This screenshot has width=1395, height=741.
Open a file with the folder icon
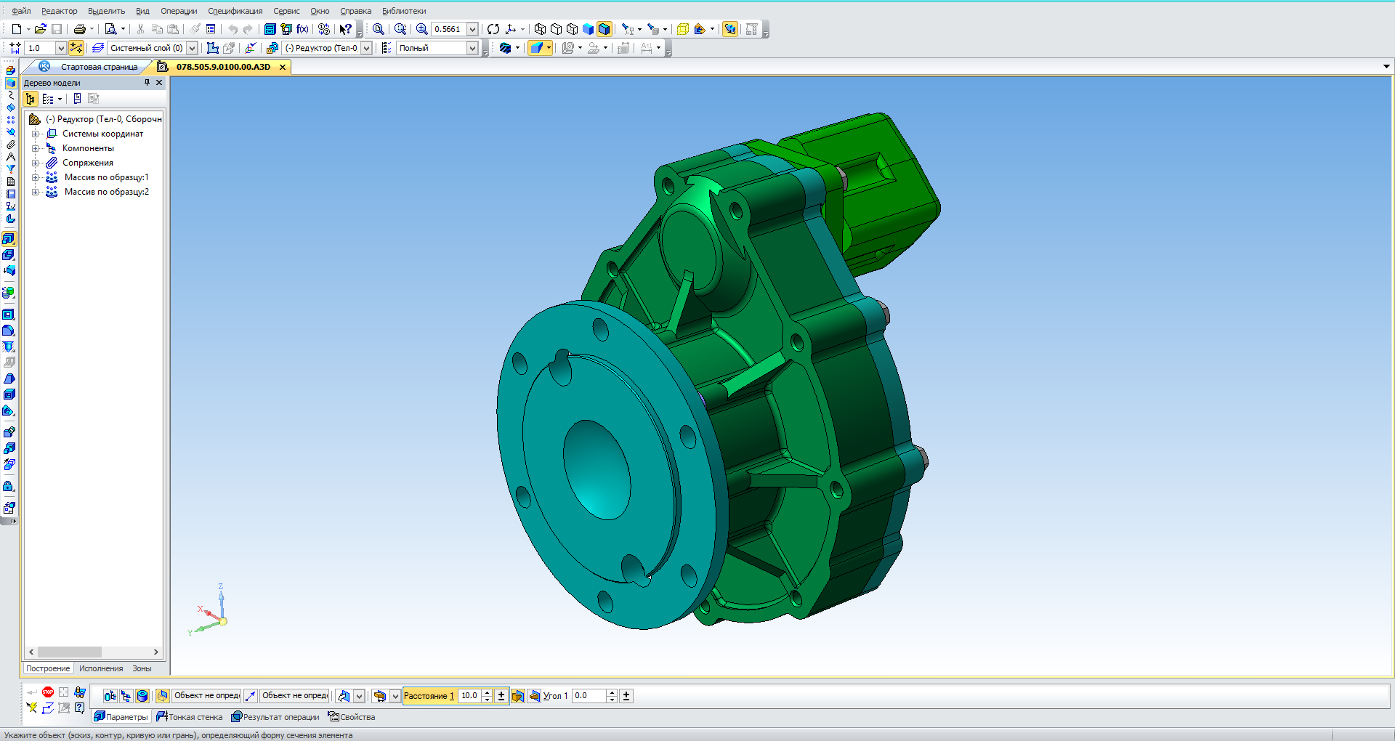(x=41, y=29)
